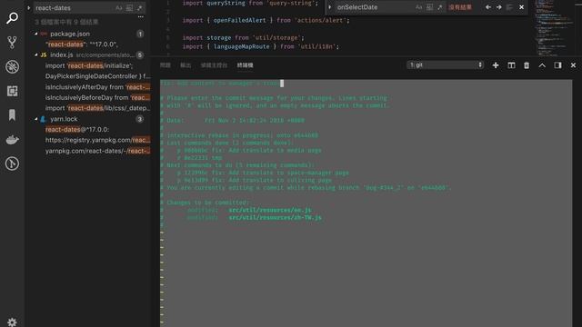Open the Debug view with the crossed-out bug icon
Screen dimensions: 582x327
12,66
